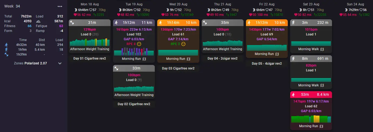
Task: Open the Week 34 three-dots menu
Action: coord(60,6)
